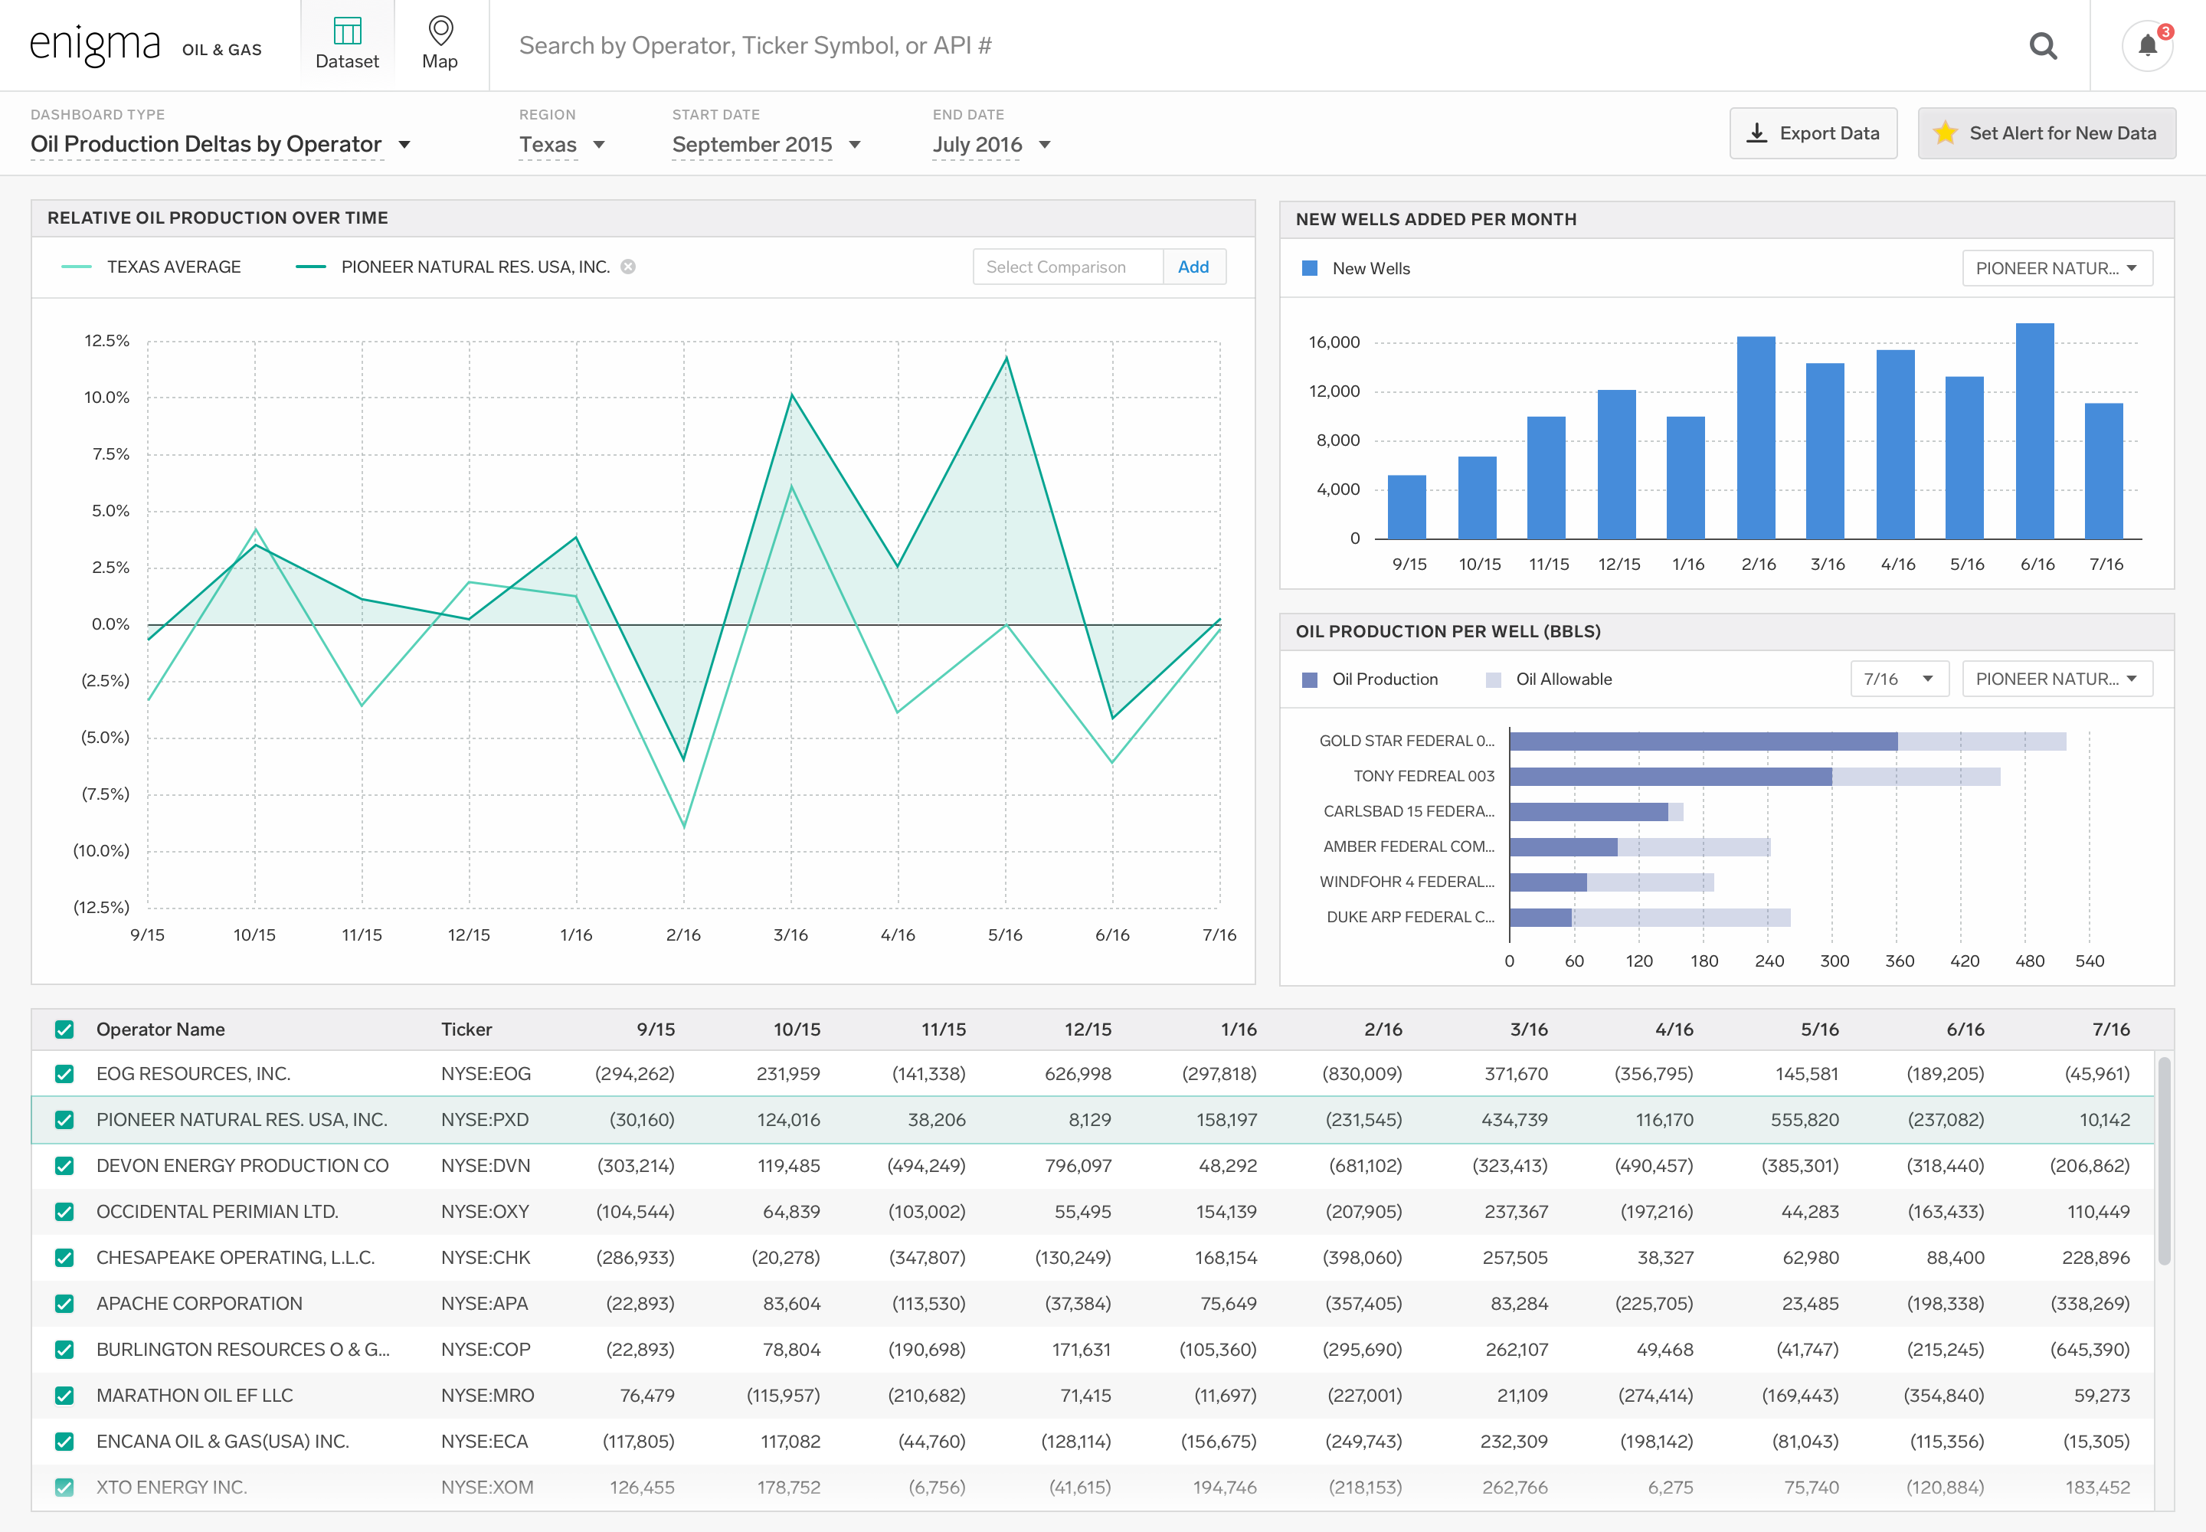Sort by 9/15 column header
The width and height of the screenshot is (2206, 1532).
coord(656,1030)
